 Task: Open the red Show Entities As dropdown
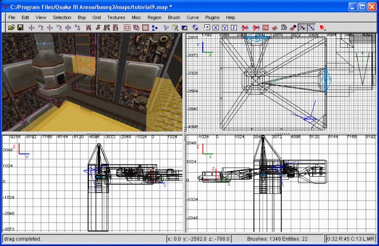click(322, 28)
